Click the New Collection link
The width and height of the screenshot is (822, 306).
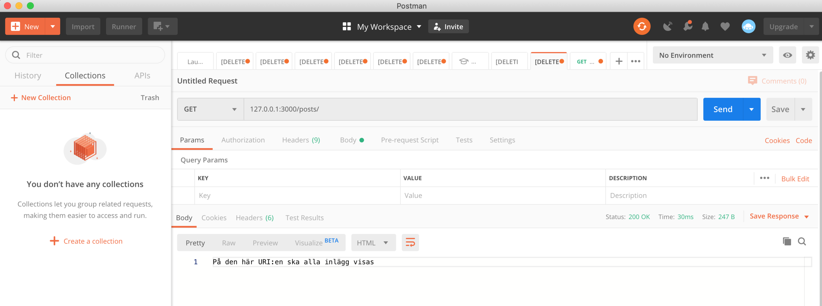[x=41, y=98]
